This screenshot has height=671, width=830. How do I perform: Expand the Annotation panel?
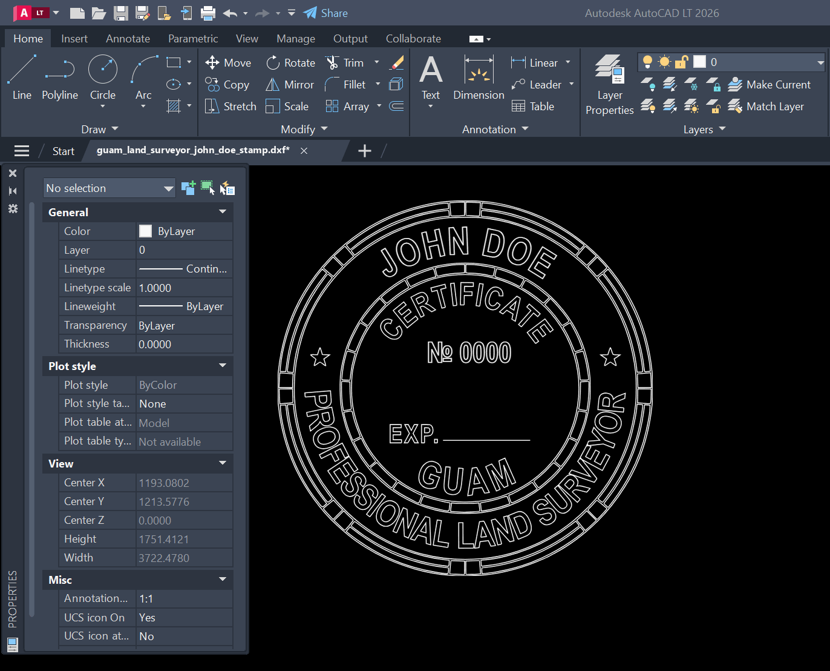pyautogui.click(x=495, y=129)
